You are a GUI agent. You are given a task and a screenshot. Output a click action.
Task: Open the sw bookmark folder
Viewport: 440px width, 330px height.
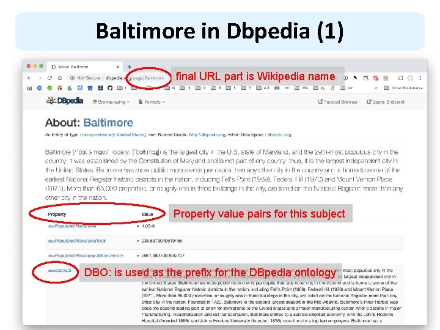click(346, 88)
